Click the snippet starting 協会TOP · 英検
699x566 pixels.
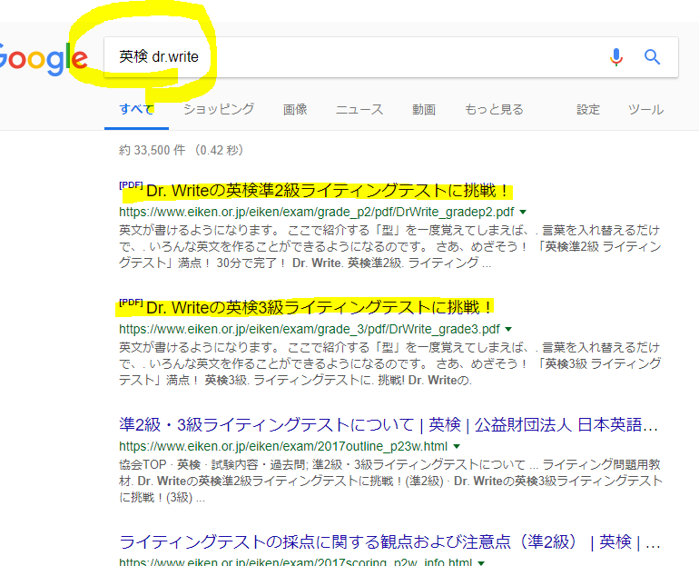point(390,482)
